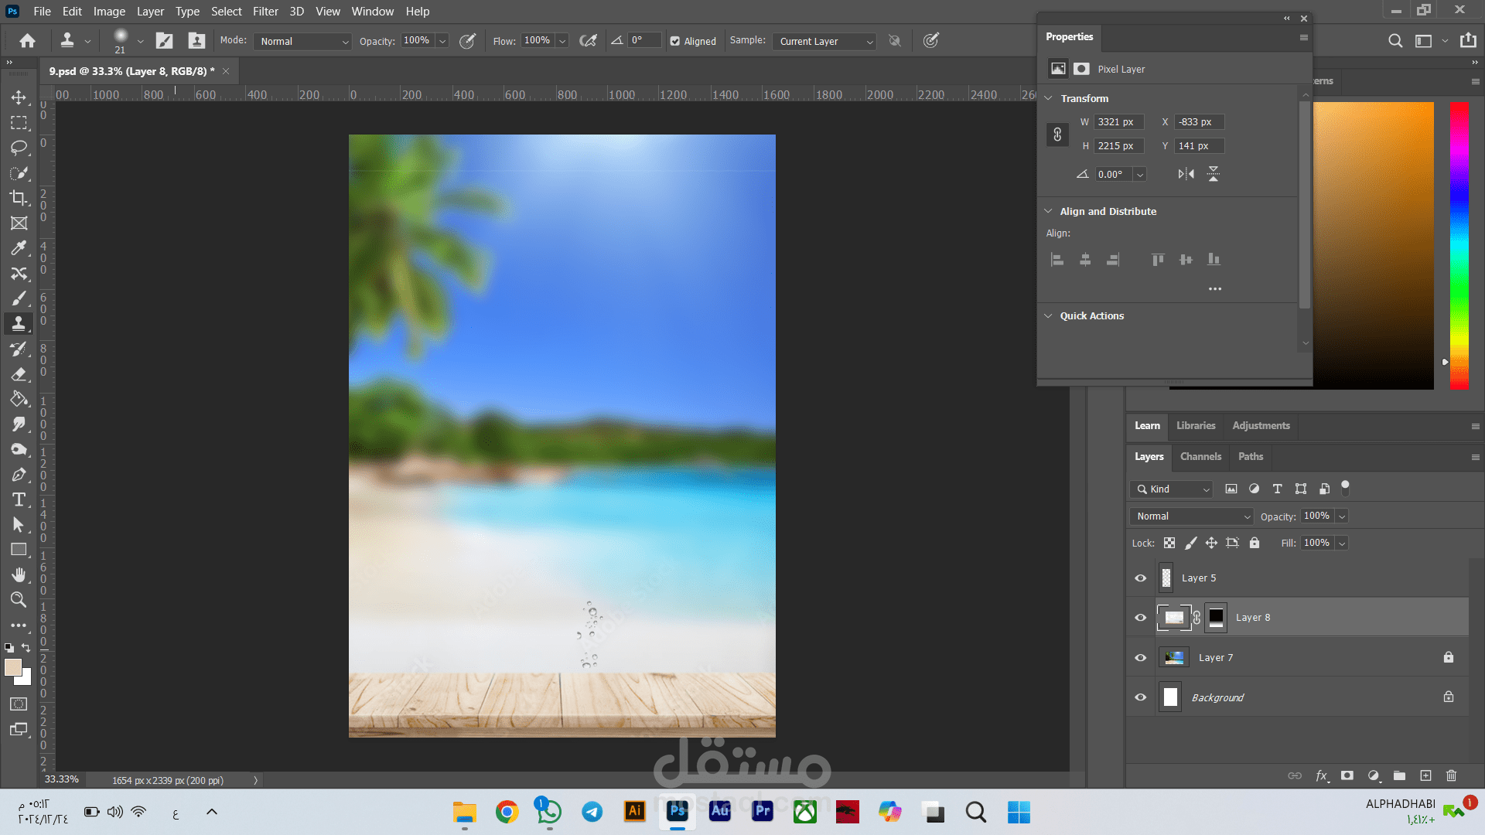Delete layer with trash icon
This screenshot has width=1485, height=835.
click(1452, 775)
